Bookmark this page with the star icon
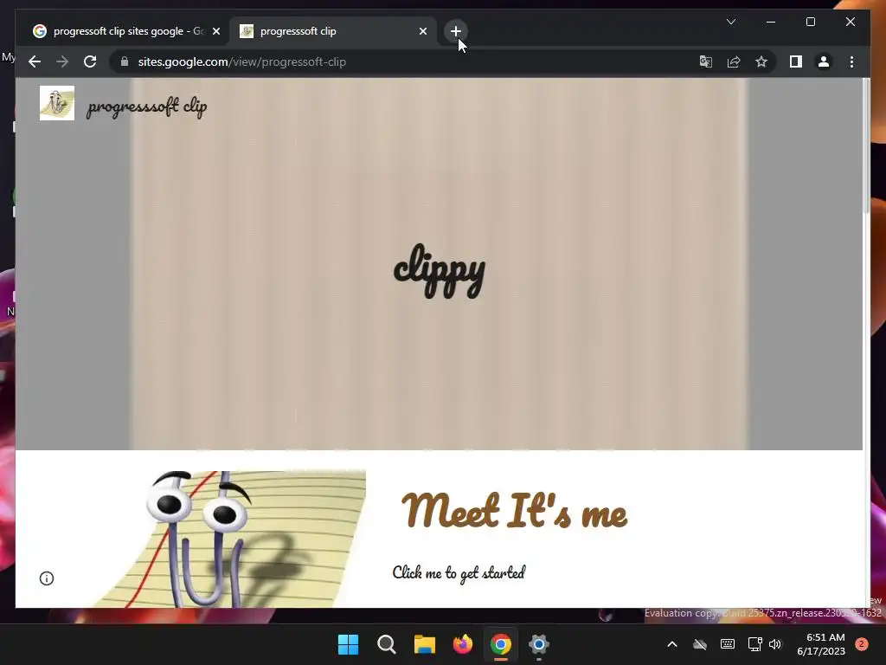The height and width of the screenshot is (665, 886). point(761,61)
